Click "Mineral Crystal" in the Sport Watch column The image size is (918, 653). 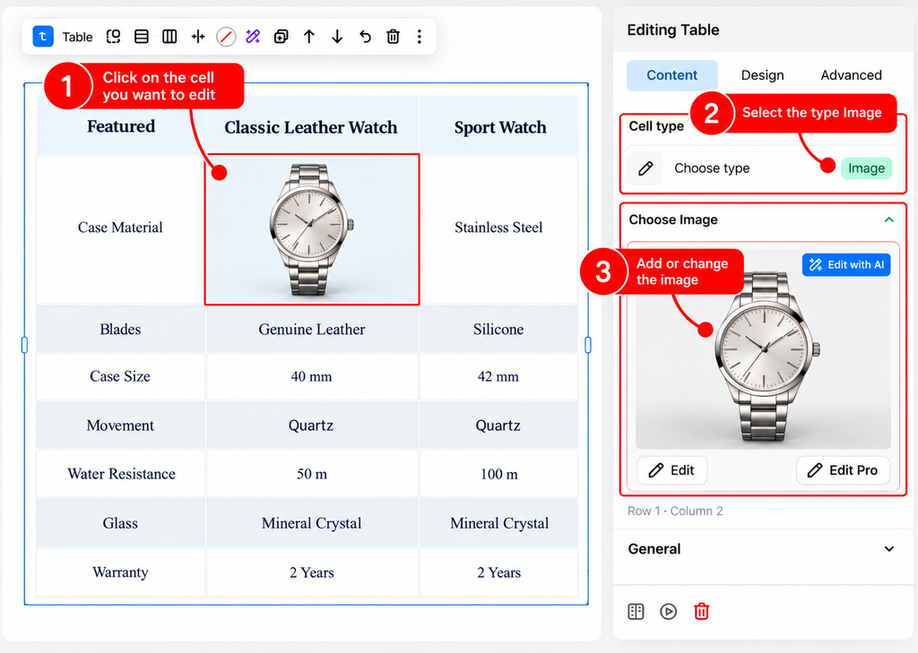pyautogui.click(x=499, y=523)
